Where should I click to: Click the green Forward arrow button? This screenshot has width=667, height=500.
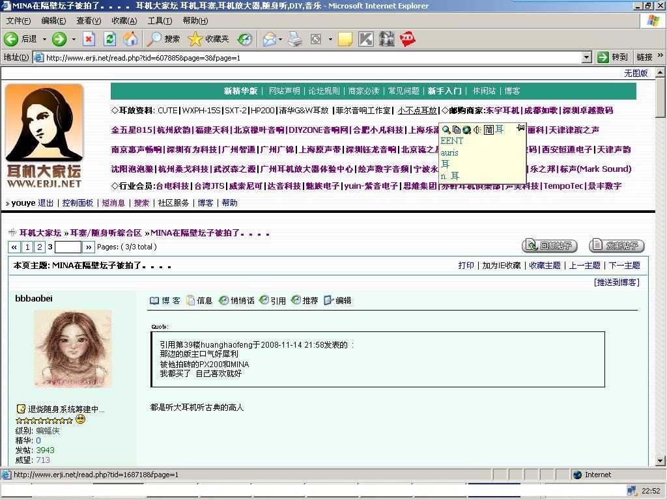59,39
